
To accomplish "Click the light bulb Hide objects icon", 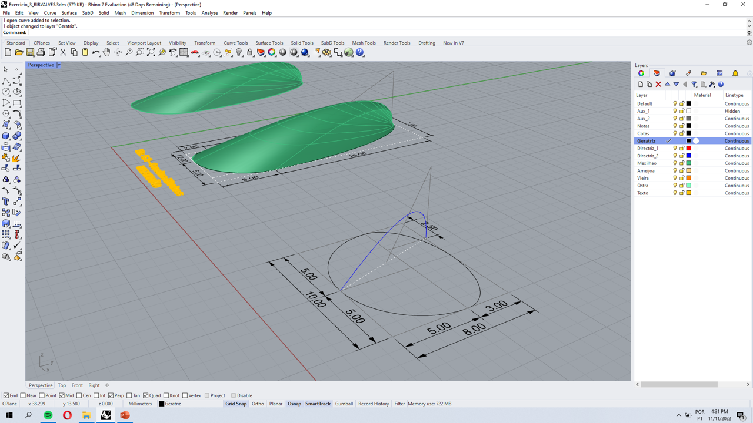I will (x=239, y=53).
